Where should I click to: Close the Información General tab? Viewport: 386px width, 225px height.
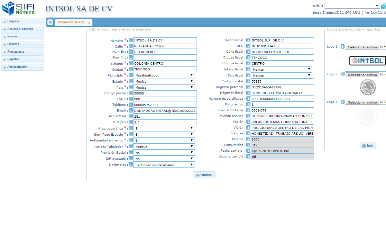(x=89, y=22)
